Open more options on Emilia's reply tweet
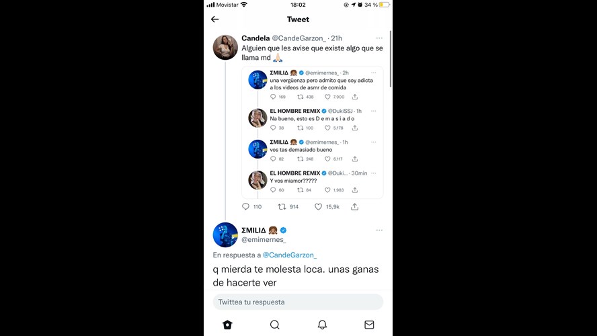This screenshot has width=597, height=336. click(x=379, y=230)
